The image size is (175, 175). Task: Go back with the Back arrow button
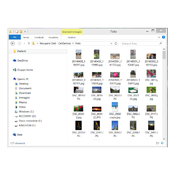(13, 43)
